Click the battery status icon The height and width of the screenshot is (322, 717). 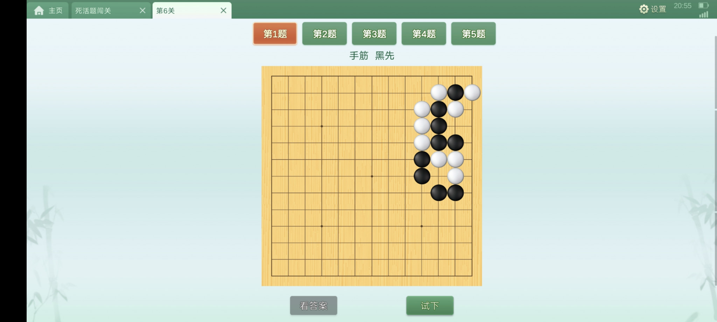(x=703, y=5)
